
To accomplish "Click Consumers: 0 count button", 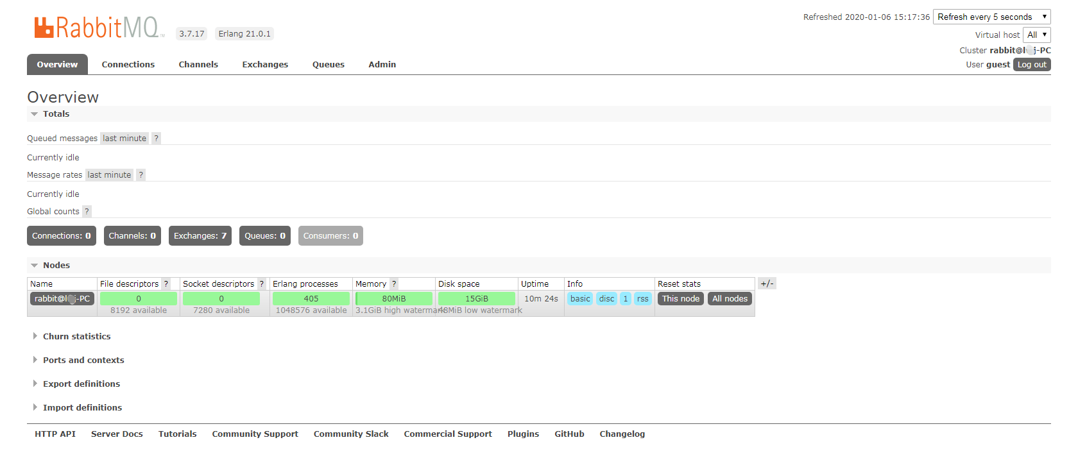I will (330, 235).
